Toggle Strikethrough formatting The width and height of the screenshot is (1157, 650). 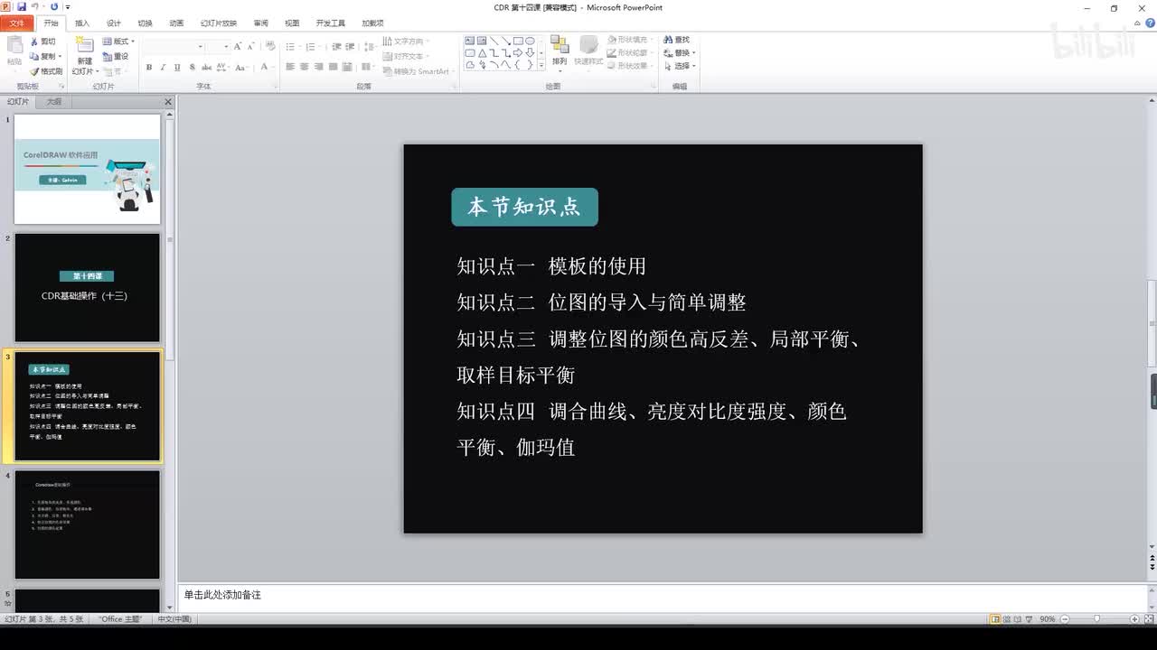tap(207, 68)
